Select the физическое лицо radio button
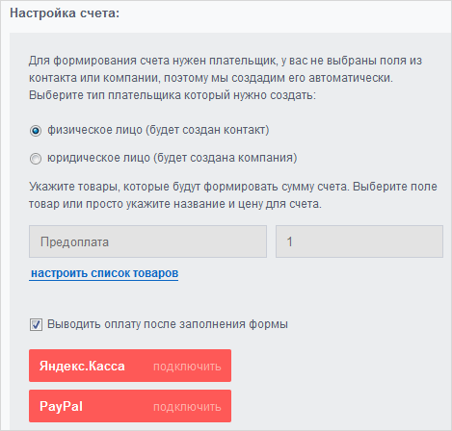452x431 pixels. pos(36,131)
